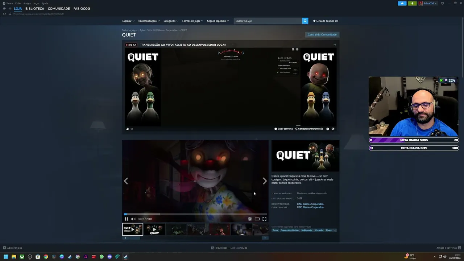The height and width of the screenshot is (261, 464).
Task: Open the Windows Start menu
Action: click(x=6, y=257)
